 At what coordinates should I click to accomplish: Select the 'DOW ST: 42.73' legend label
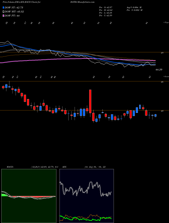click(14, 7)
